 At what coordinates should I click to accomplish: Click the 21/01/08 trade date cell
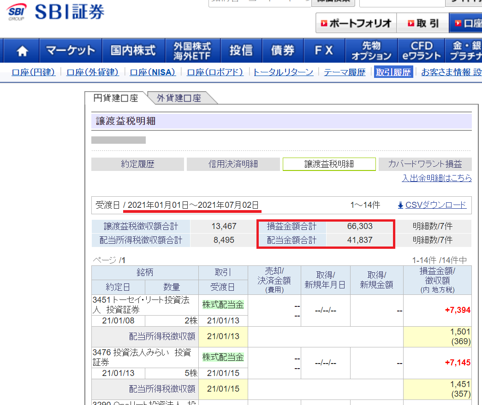[x=118, y=321]
